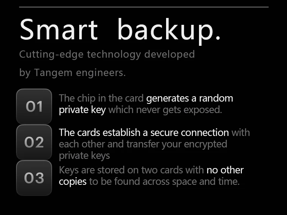Click 'The cards establish a secure connection' text
The image size is (287, 215).
click(143, 133)
